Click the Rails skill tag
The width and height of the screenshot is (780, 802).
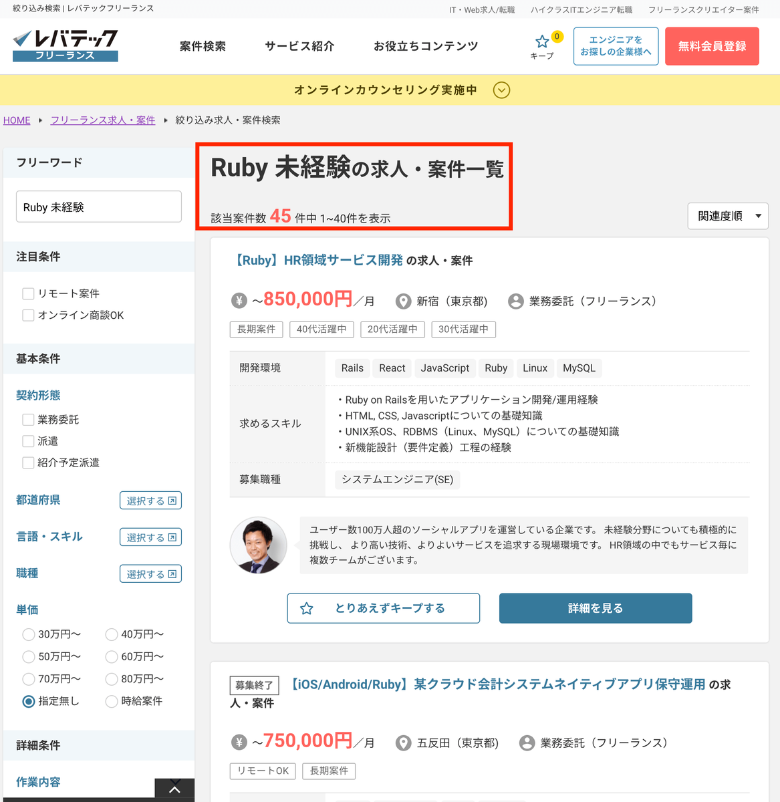click(x=352, y=368)
